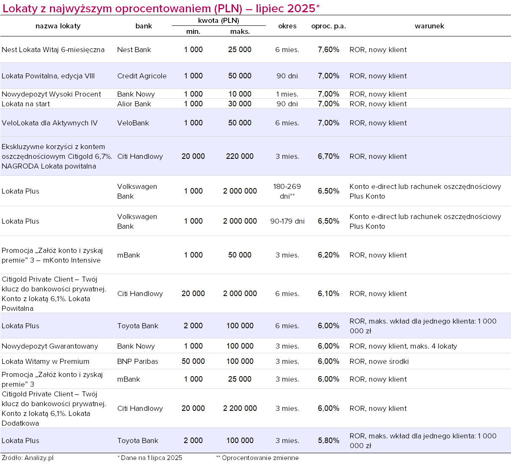
Task: Click the '5,80%' rate value
Action: point(329,441)
